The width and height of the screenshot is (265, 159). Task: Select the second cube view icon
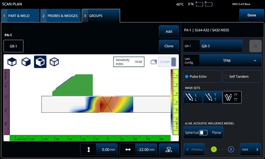click(x=26, y=62)
